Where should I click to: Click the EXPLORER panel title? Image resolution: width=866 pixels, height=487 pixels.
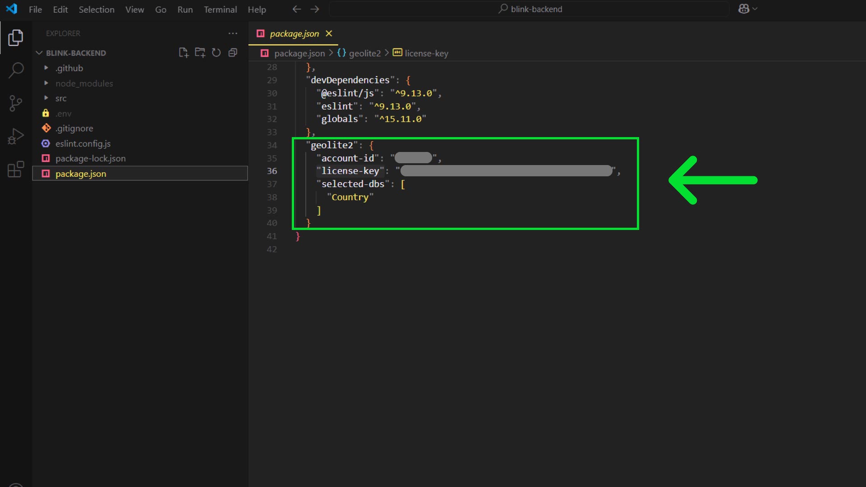[x=63, y=33]
